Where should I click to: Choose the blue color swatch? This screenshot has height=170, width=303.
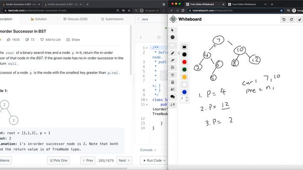(x=184, y=92)
